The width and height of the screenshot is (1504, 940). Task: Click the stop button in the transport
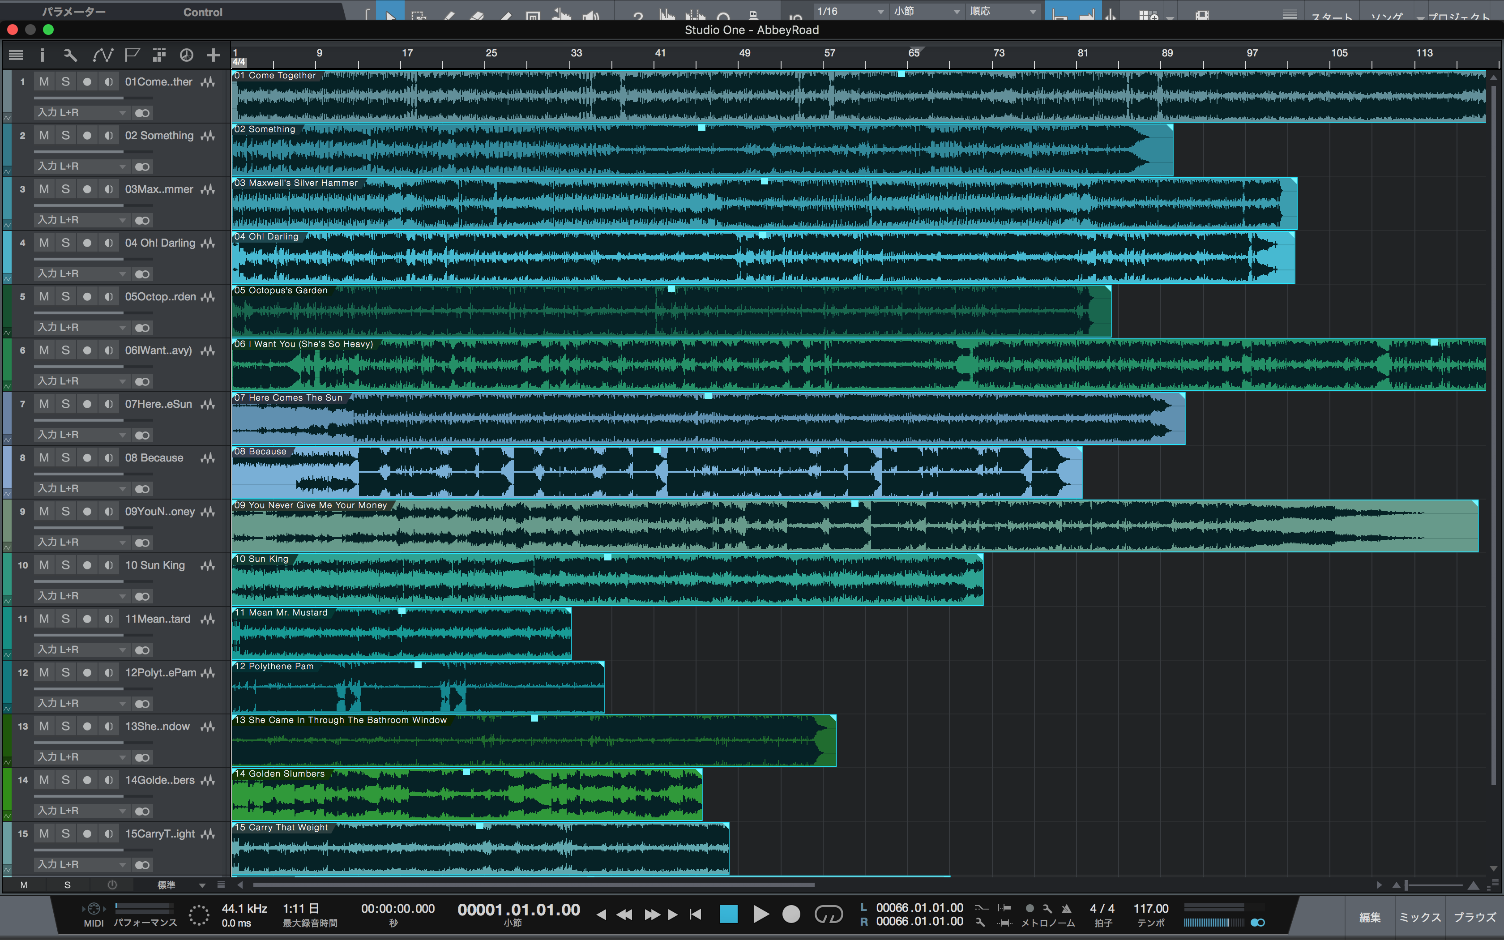point(728,914)
